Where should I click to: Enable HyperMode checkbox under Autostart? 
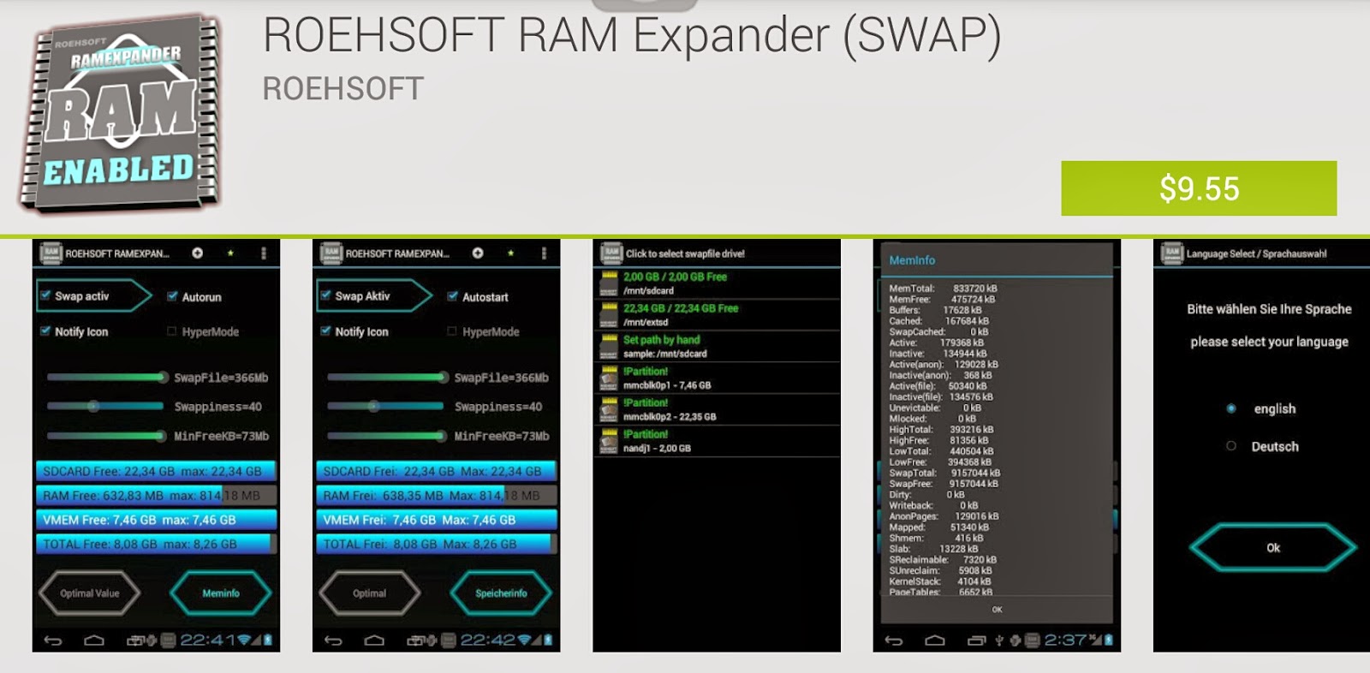452,331
